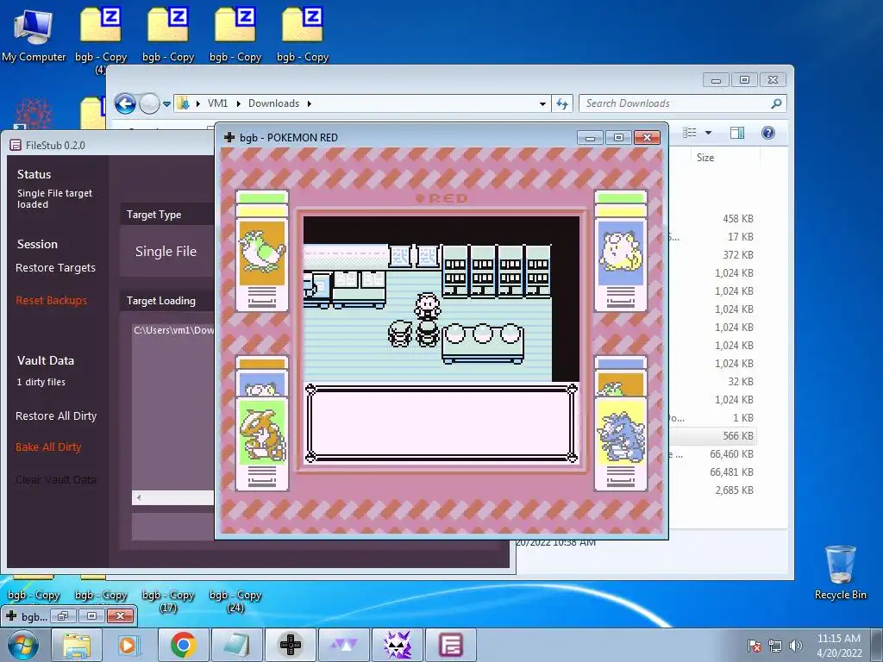Open the volume speaker tray icon
883x662 pixels.
[x=795, y=646]
